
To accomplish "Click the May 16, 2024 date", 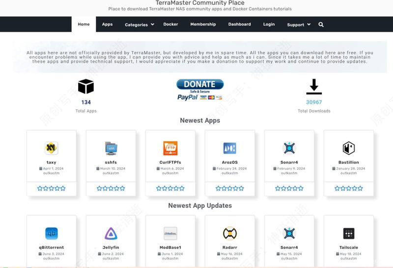I will click(x=231, y=254).
